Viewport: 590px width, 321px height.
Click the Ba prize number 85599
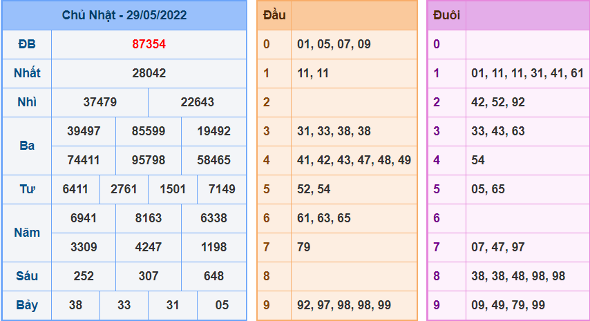click(149, 130)
